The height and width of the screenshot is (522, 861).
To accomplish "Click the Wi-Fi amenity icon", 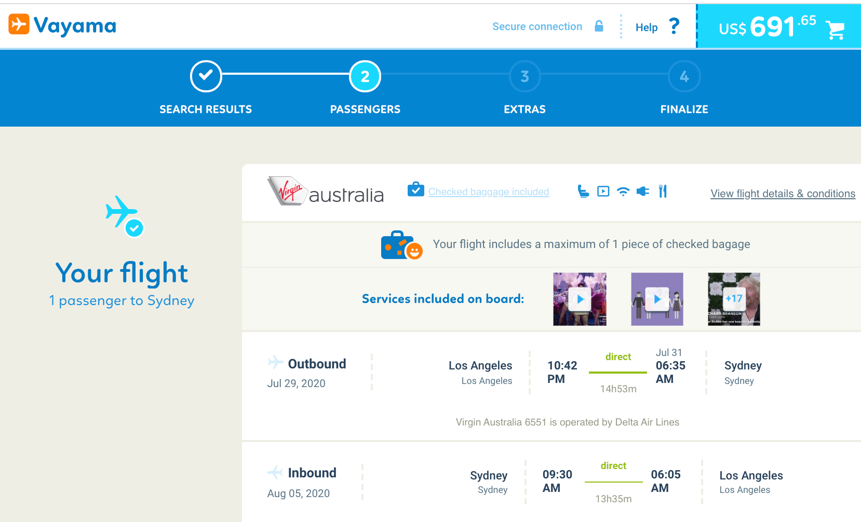I will pos(623,191).
